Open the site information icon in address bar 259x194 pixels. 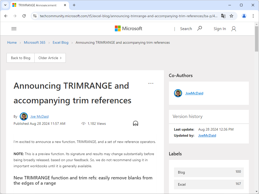click(x=35, y=16)
